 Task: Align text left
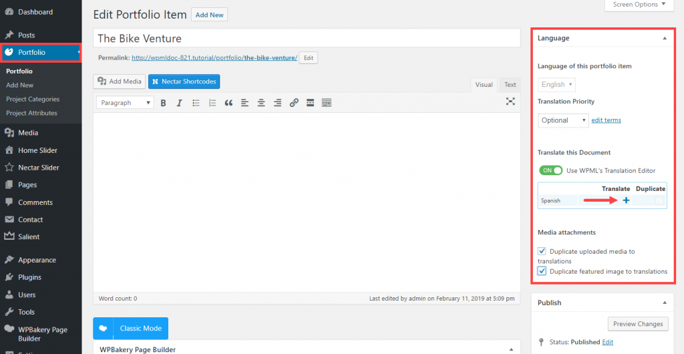click(244, 103)
